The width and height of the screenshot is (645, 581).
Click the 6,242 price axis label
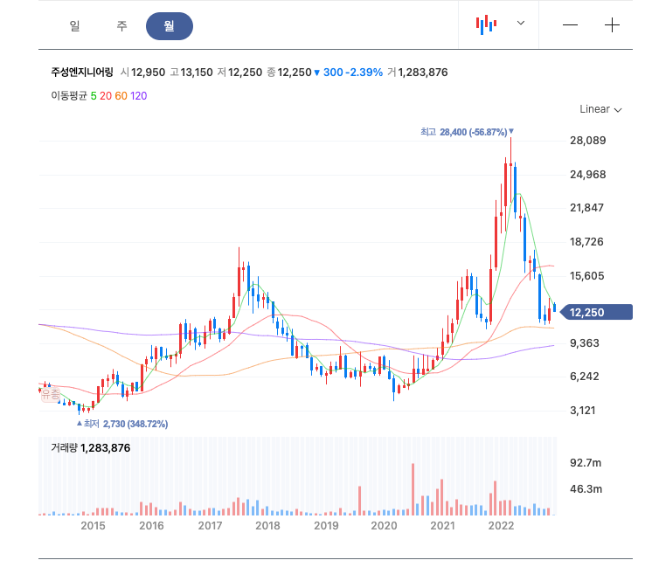coord(585,377)
